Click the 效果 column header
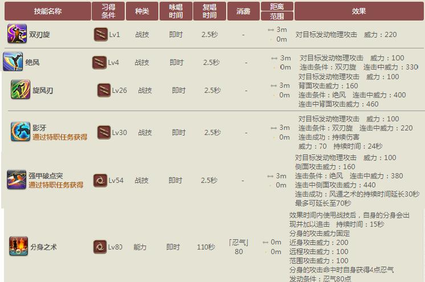425x282 pixels. tap(359, 11)
